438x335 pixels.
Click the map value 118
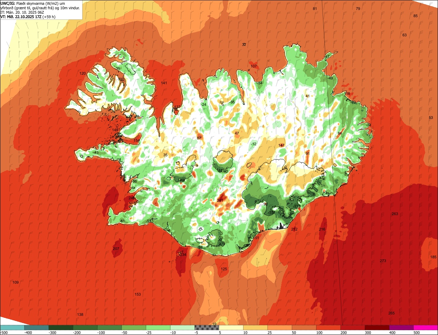coord(347,94)
